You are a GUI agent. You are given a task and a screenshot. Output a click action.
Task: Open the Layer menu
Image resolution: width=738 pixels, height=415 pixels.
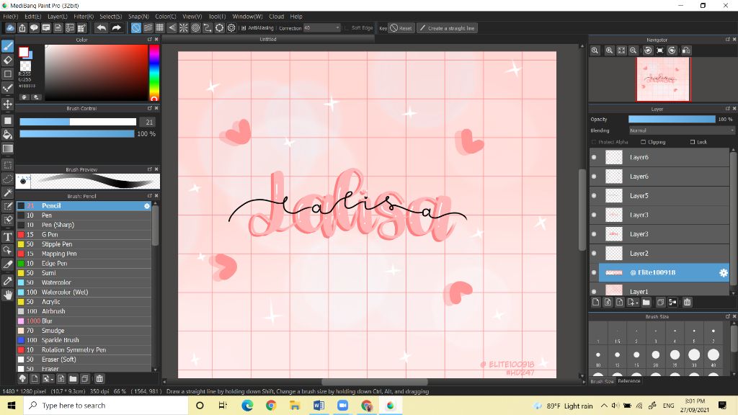(58, 17)
